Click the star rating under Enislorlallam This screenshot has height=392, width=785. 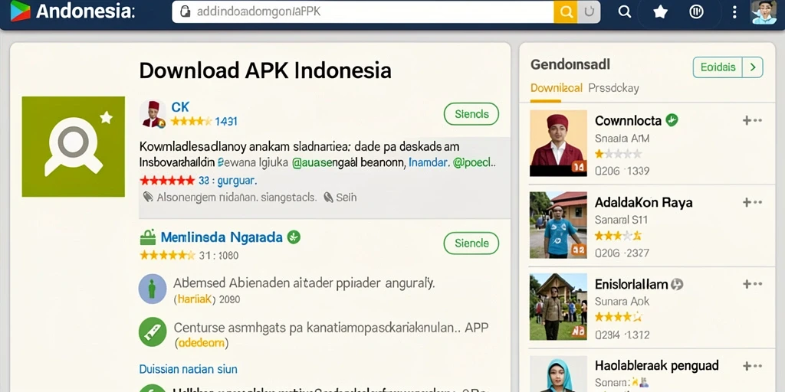tap(619, 317)
